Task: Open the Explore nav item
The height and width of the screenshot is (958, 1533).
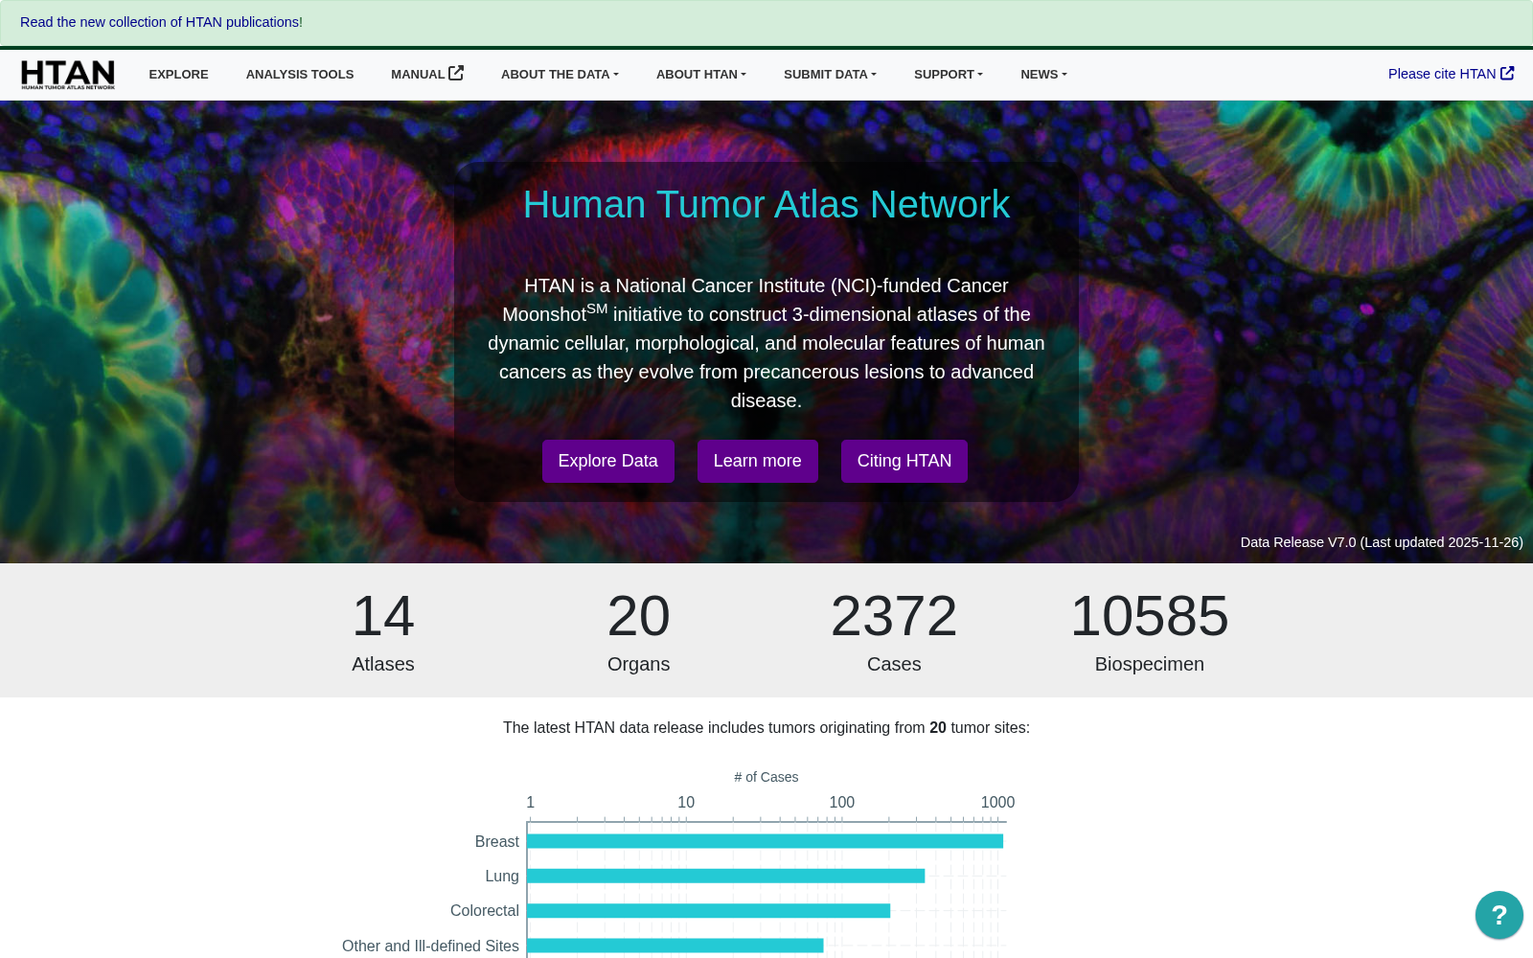Action: tap(178, 74)
